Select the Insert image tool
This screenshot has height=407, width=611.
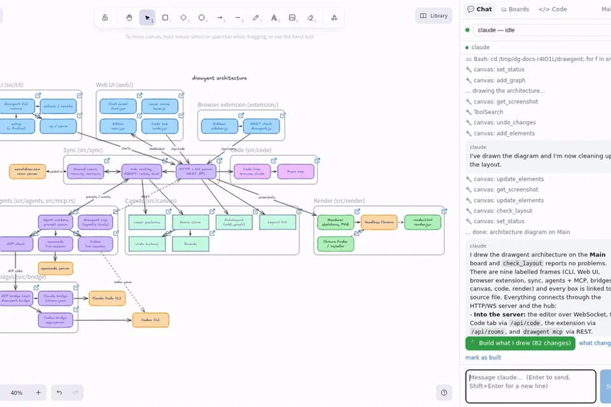click(292, 18)
